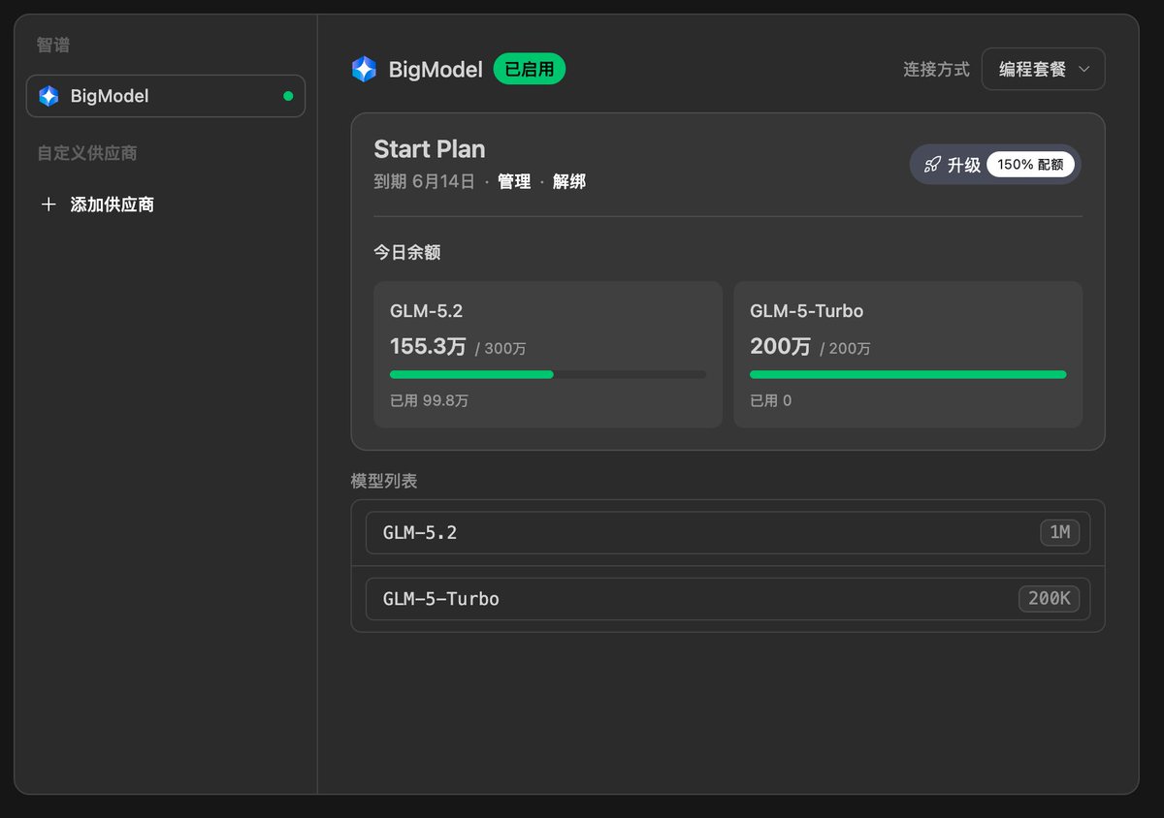Viewport: 1164px width, 818px height.
Task: Click the 自定义供应商 section label
Action: 87,153
